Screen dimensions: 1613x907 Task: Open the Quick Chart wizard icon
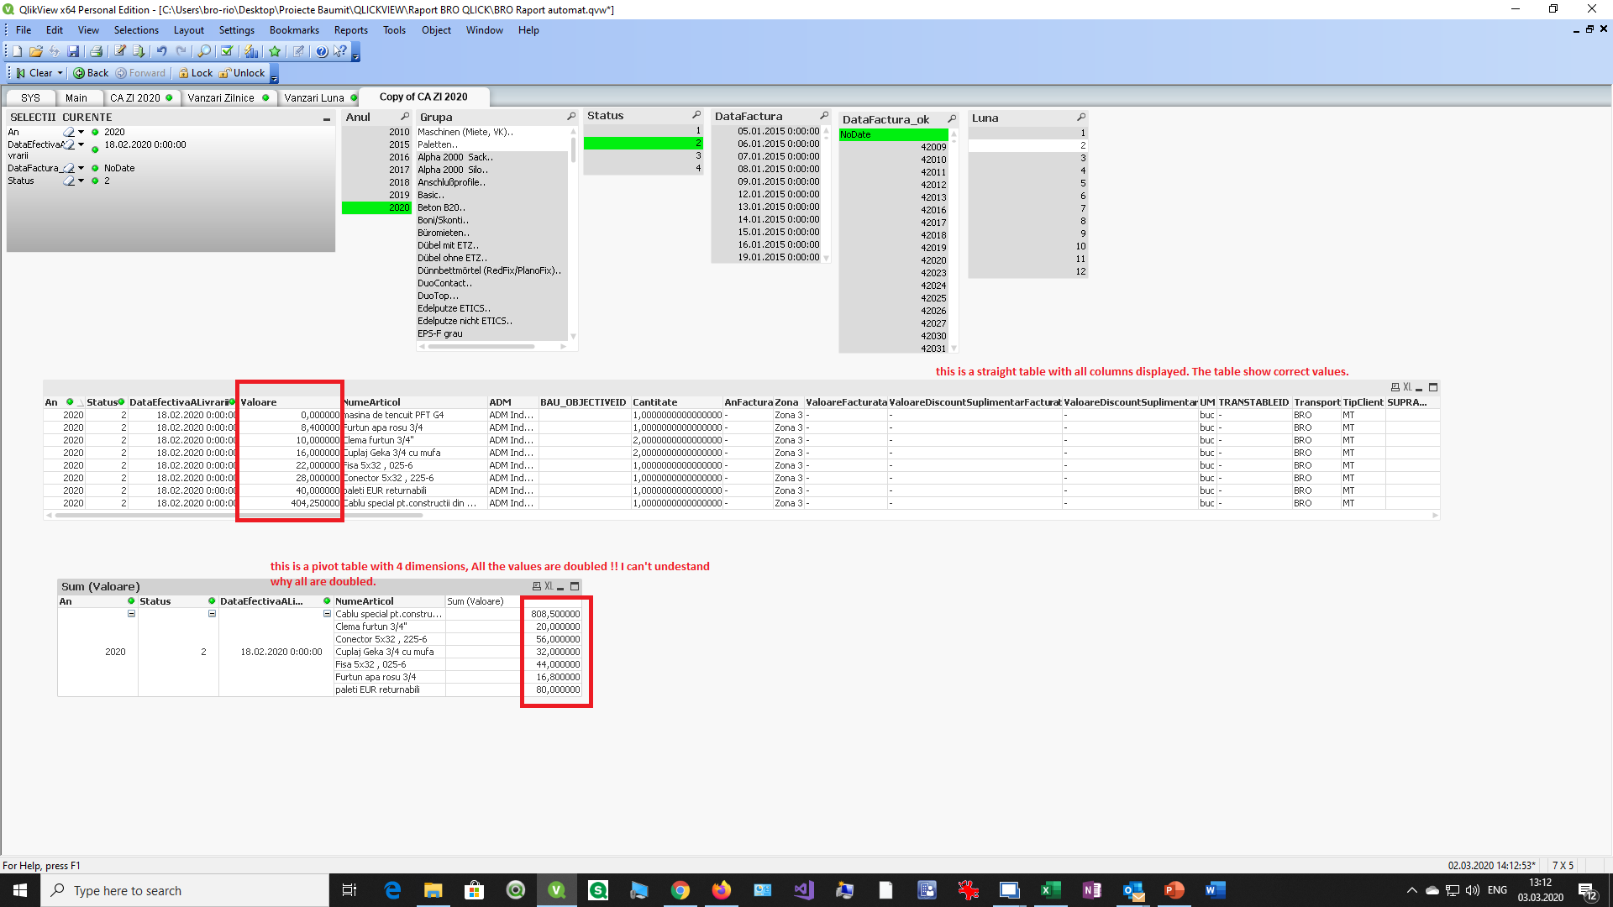251,51
